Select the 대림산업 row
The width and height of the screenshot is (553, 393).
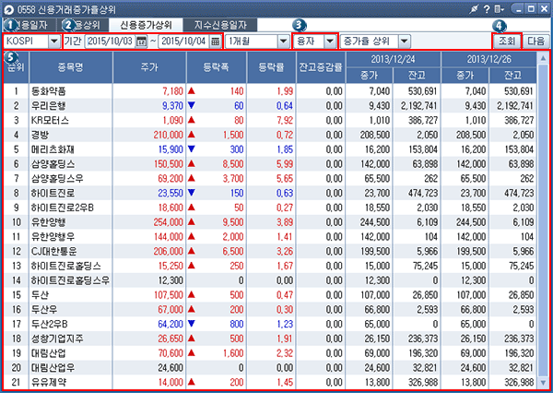tap(270, 353)
